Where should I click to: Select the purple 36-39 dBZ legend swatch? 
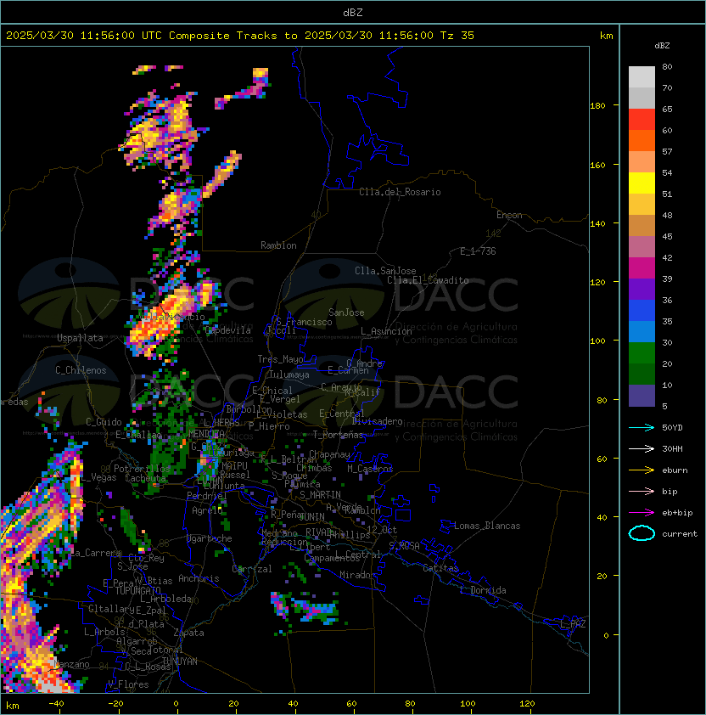[x=642, y=289]
